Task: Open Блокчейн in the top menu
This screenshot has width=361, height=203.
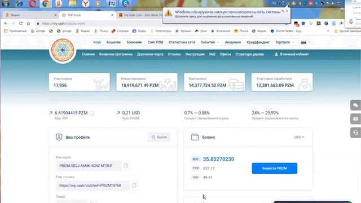Action: pyautogui.click(x=134, y=42)
